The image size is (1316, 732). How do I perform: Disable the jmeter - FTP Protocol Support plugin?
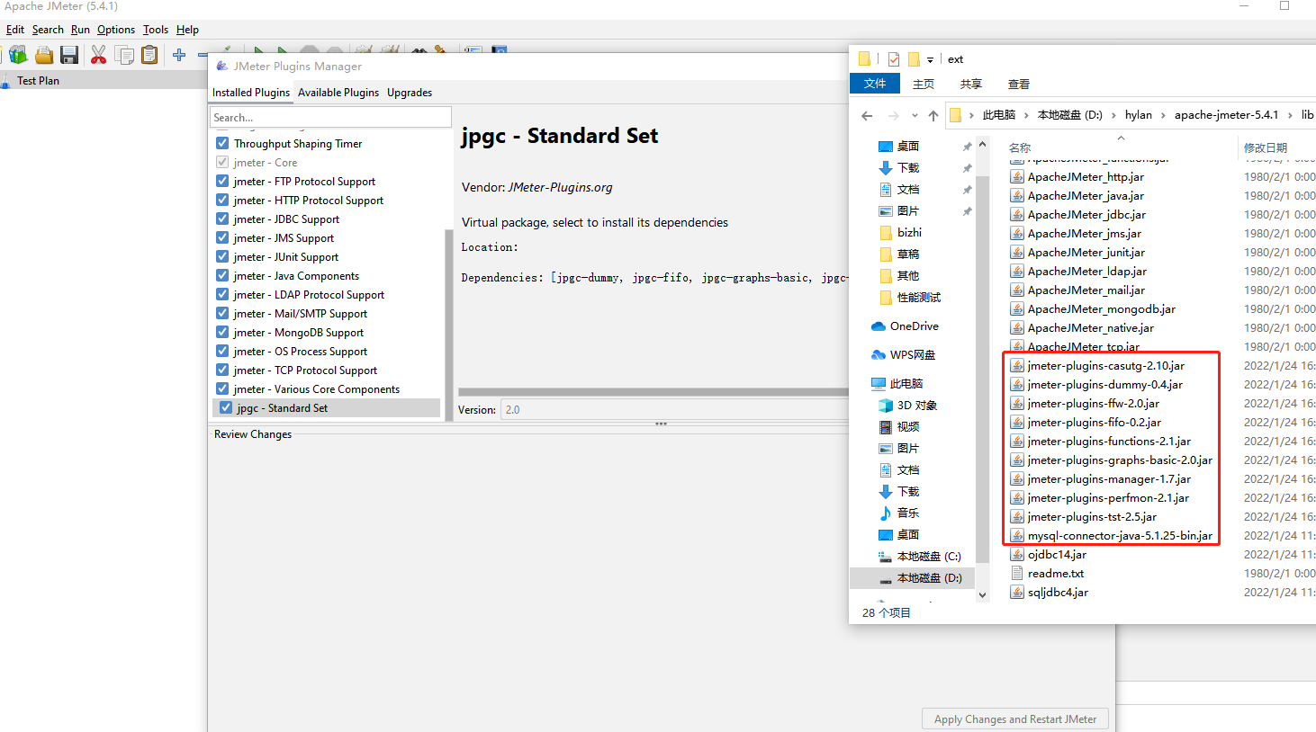(221, 181)
